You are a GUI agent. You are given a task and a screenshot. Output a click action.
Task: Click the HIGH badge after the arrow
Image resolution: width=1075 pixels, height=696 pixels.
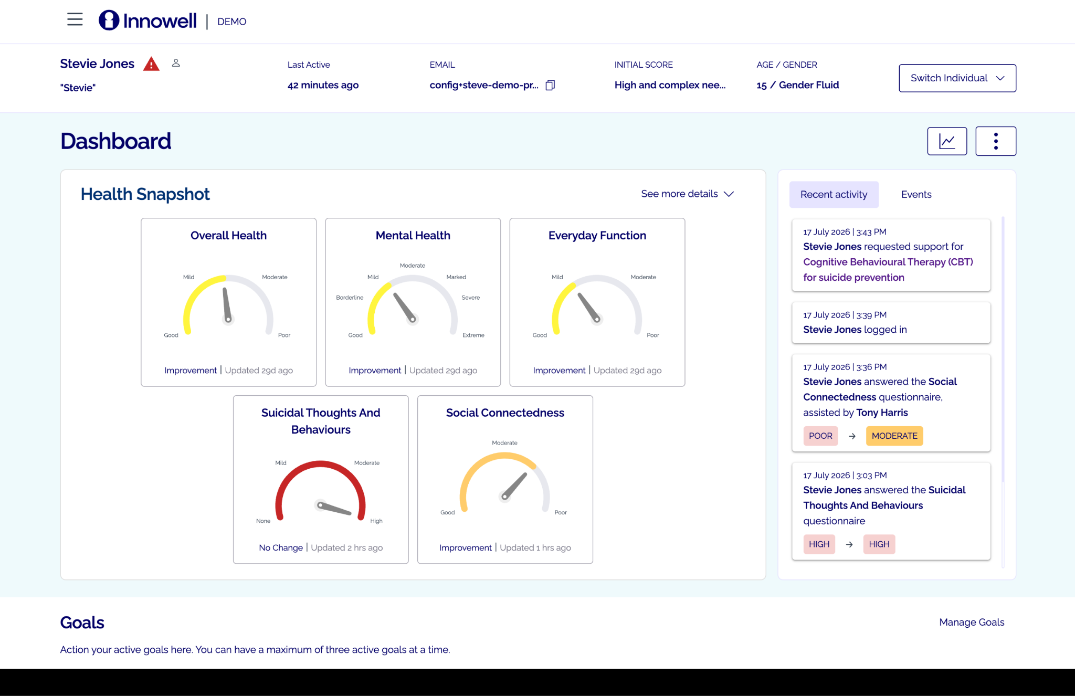click(879, 544)
